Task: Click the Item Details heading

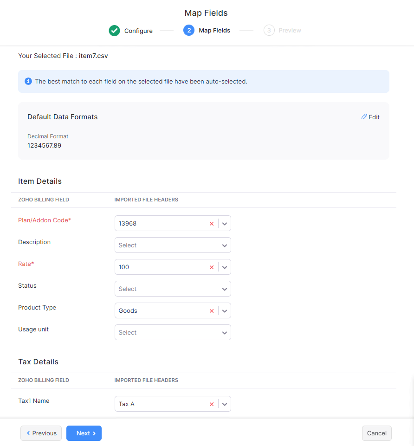Action: pos(40,181)
